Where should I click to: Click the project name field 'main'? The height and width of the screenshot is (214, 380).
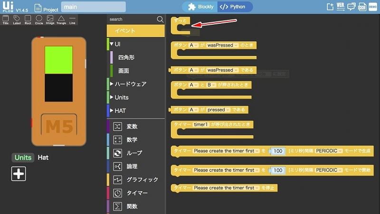tap(93, 7)
